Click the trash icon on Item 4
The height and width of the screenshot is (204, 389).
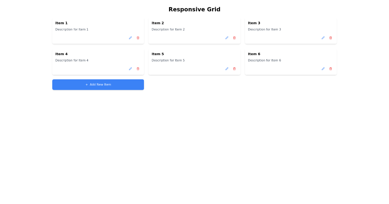pos(137,69)
